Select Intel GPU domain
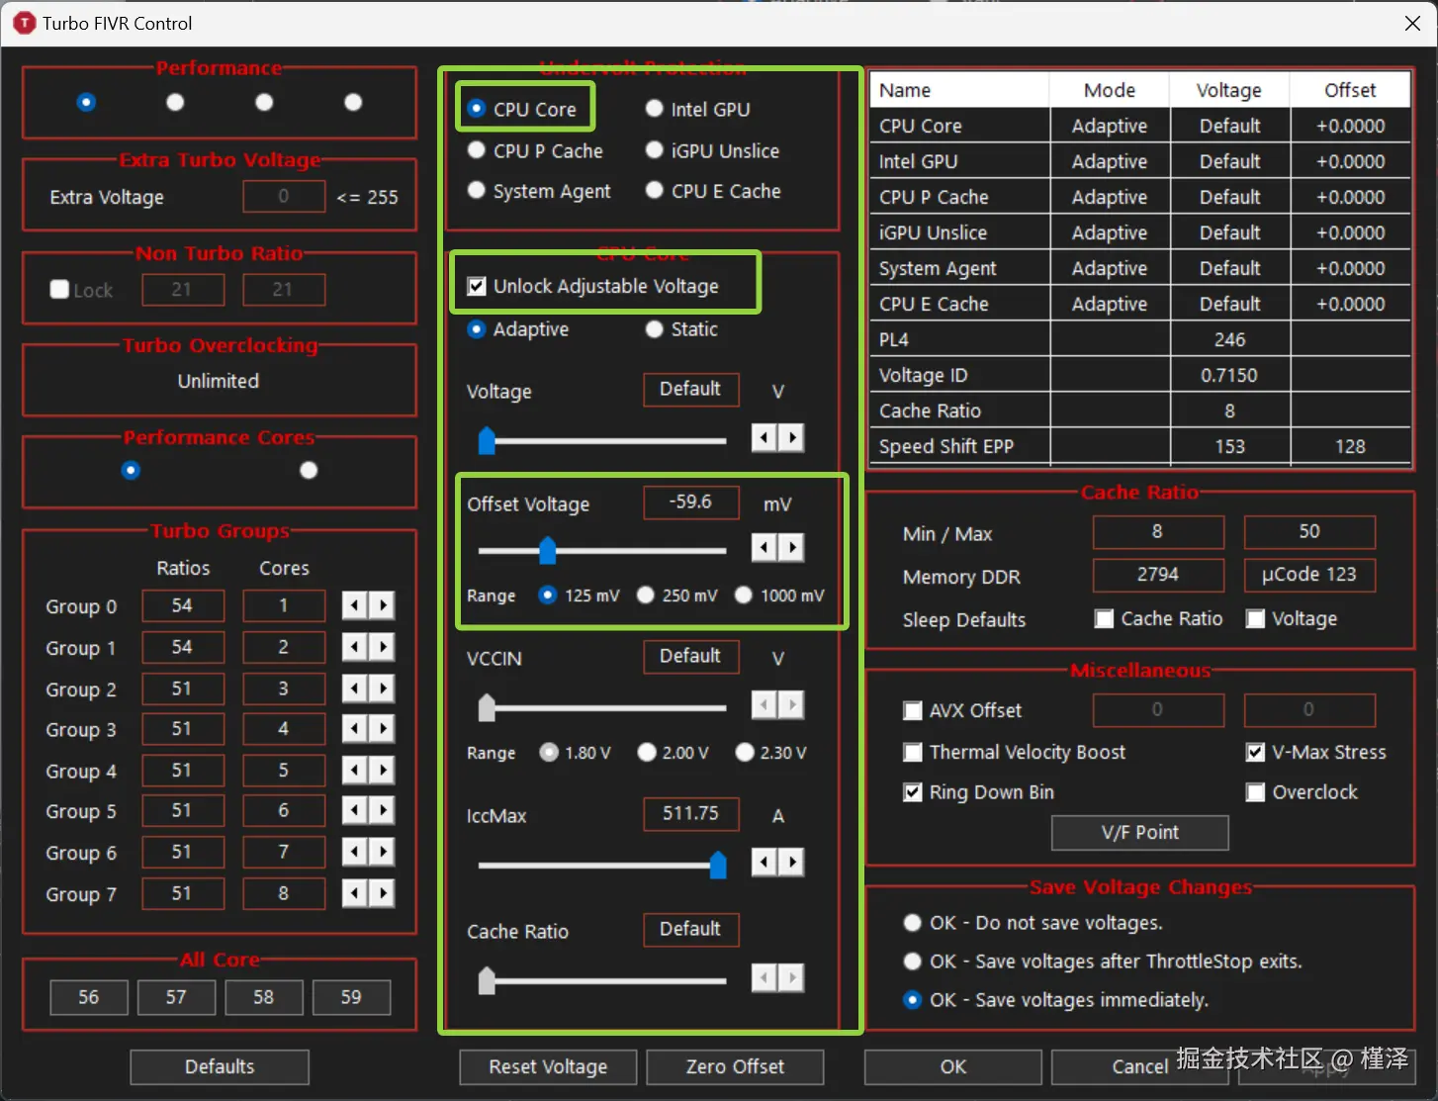This screenshot has width=1438, height=1101. pos(654,109)
